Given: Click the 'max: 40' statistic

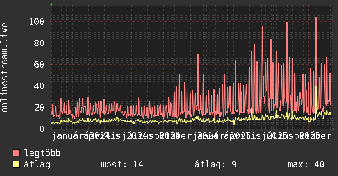Looking at the screenshot, I should pyautogui.click(x=306, y=165).
